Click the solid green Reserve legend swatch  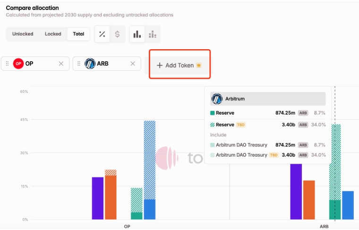212,113
